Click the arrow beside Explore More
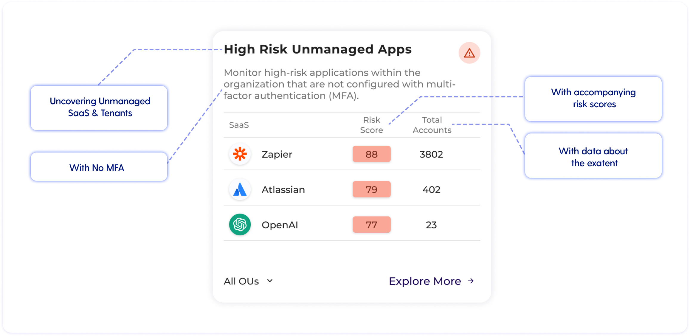Screen dimensions: 690x336 [471, 281]
